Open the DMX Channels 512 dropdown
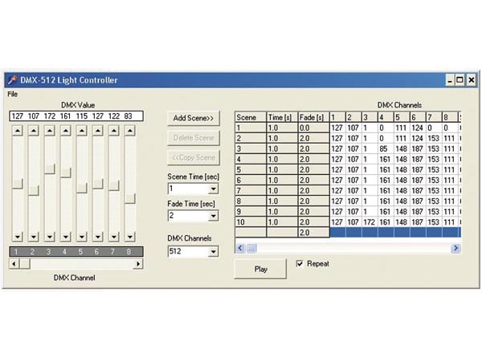The width and height of the screenshot is (482, 361). pos(213,252)
